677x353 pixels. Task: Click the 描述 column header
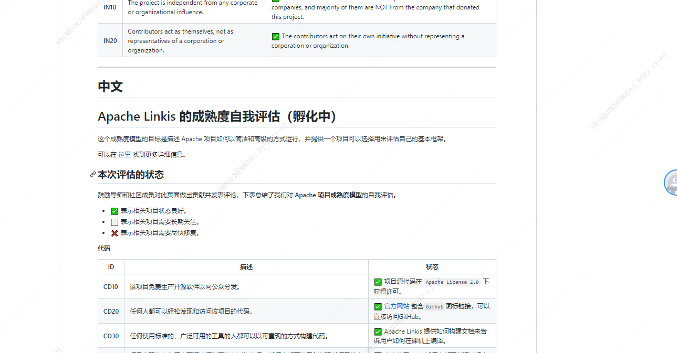[x=246, y=267]
